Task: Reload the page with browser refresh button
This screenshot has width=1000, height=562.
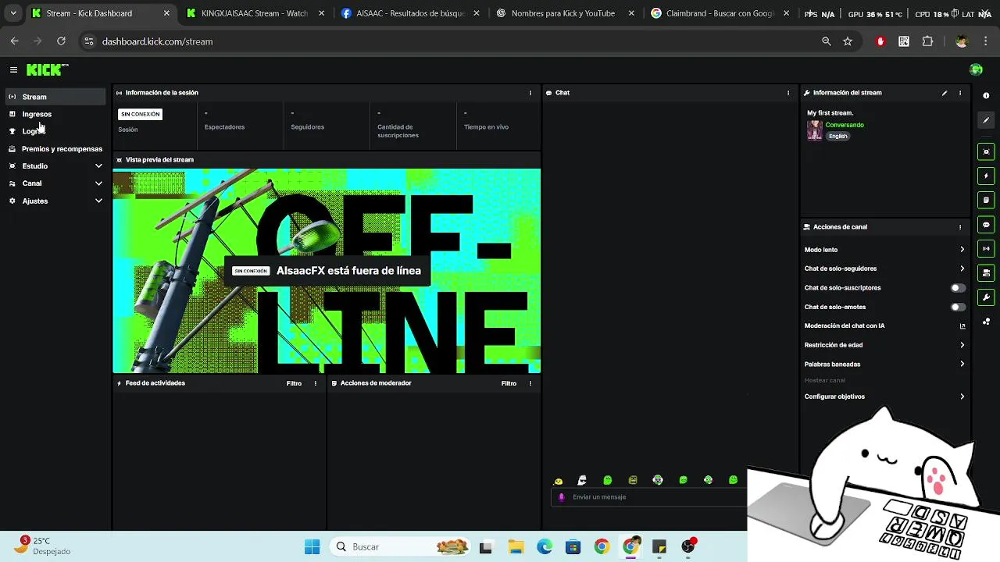Action: click(61, 41)
